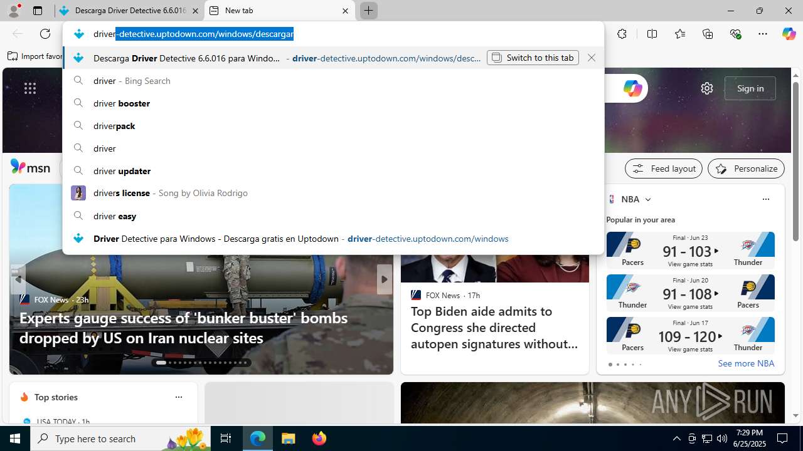The height and width of the screenshot is (451, 803).
Task: Go to next carousel slide arrow
Action: (384, 279)
